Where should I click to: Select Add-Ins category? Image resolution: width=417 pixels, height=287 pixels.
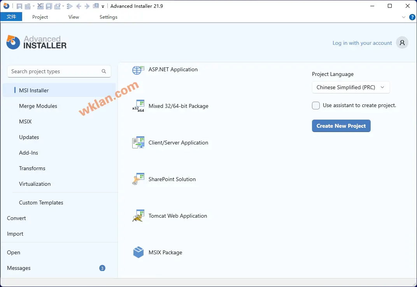pyautogui.click(x=28, y=153)
